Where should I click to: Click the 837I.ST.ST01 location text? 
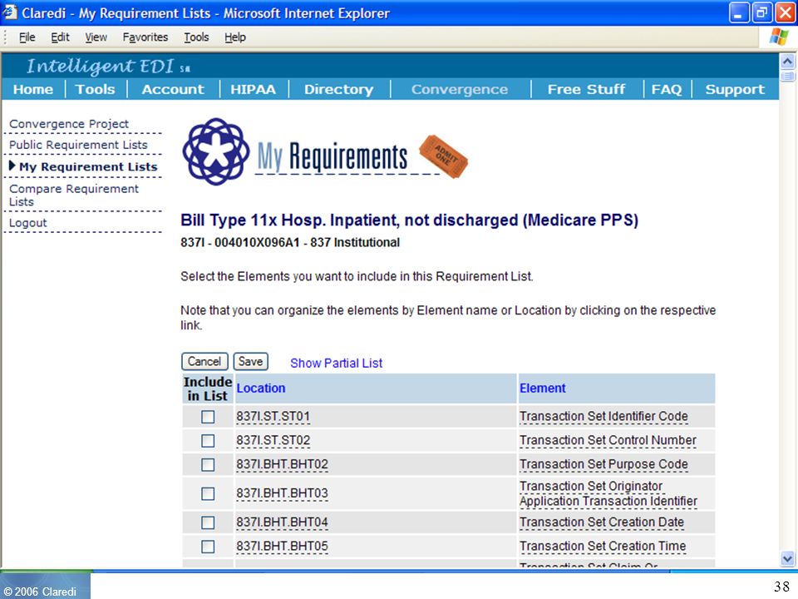click(x=273, y=417)
